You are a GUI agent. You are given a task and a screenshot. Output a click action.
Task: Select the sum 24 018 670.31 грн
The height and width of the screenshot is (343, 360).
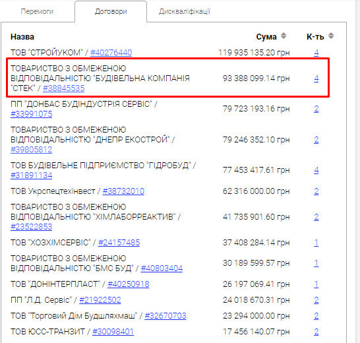pos(256,300)
